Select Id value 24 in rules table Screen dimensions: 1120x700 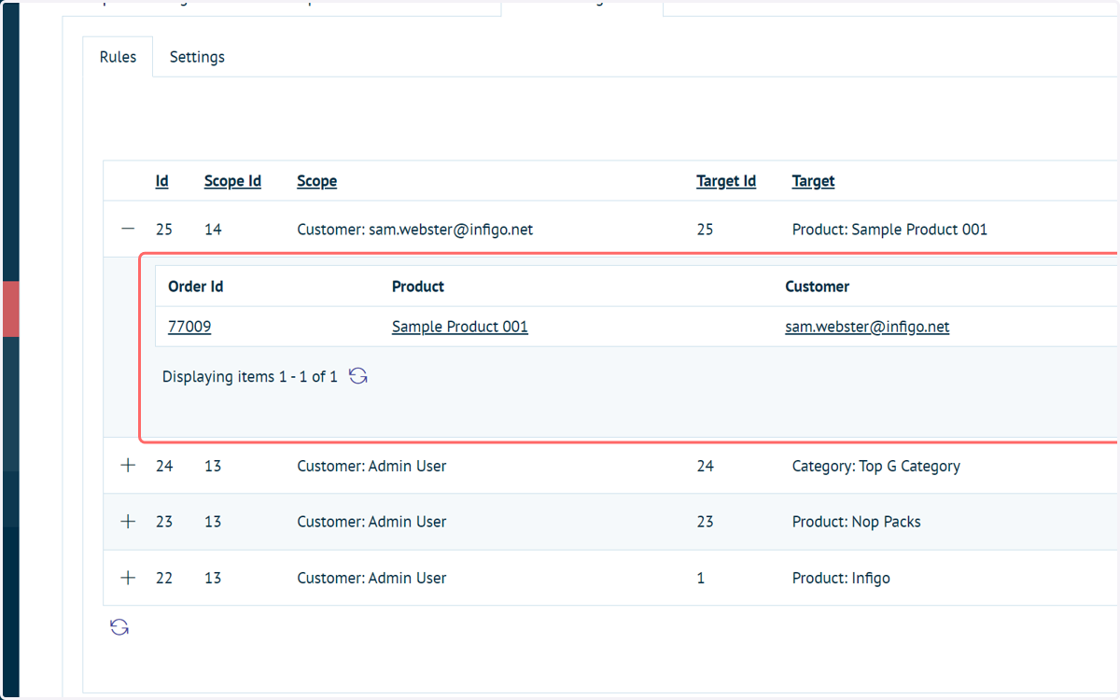(164, 466)
